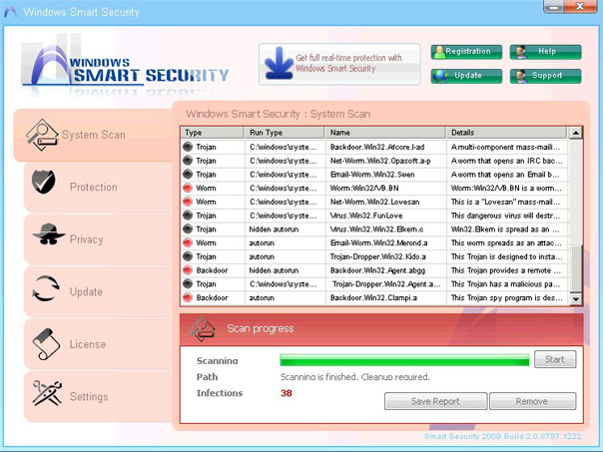Sort by the Type column header

pyautogui.click(x=213, y=133)
